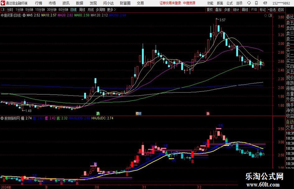Switch to the 60分钟 period
The width and height of the screenshot is (294, 189).
(63, 10)
